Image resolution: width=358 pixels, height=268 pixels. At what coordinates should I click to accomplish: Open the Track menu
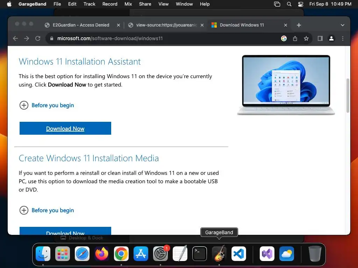click(89, 4)
